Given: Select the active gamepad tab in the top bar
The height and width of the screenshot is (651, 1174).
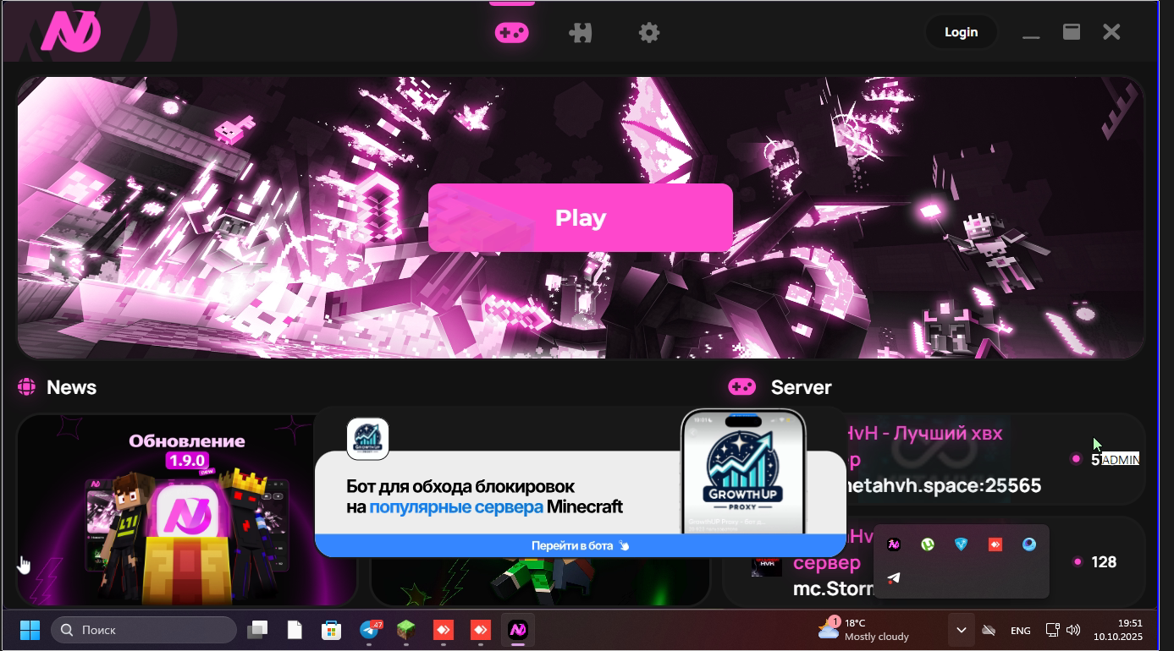Looking at the screenshot, I should pos(512,31).
